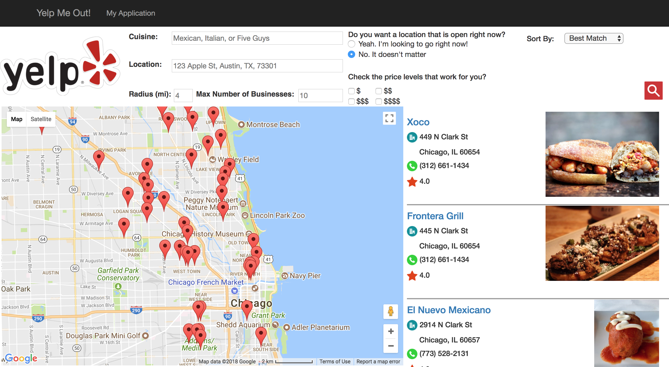Image resolution: width=669 pixels, height=367 pixels.
Task: Zoom out the map with minus
Action: 391,346
